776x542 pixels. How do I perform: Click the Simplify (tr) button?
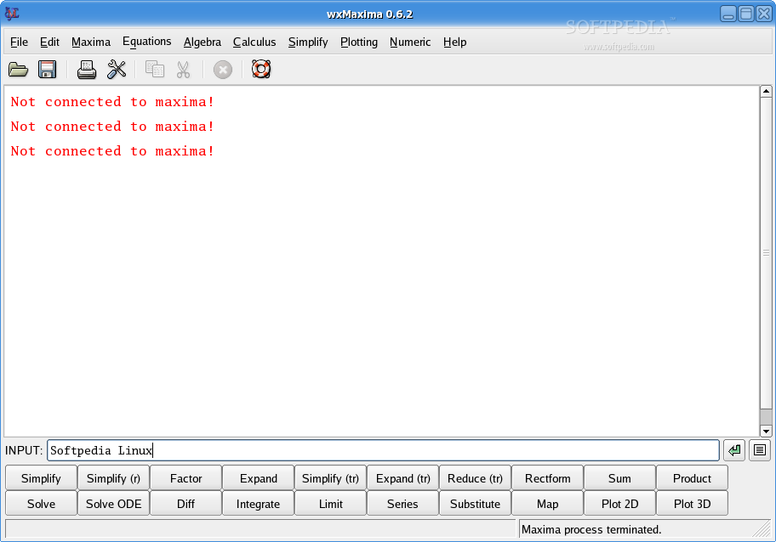pos(330,478)
